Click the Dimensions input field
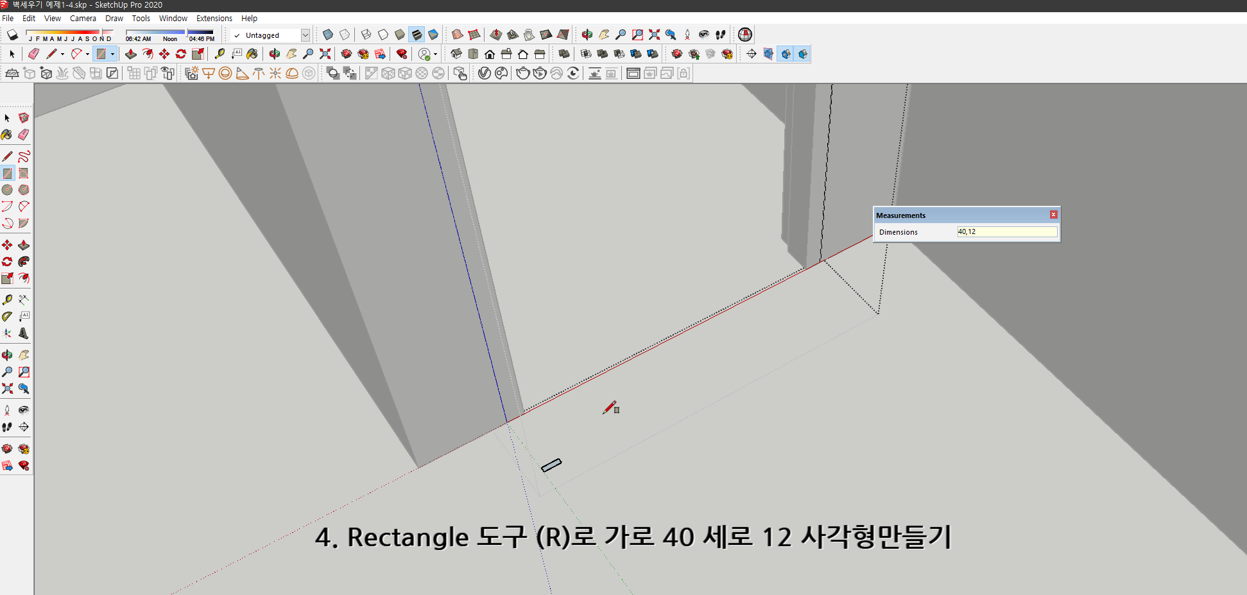 1007,231
